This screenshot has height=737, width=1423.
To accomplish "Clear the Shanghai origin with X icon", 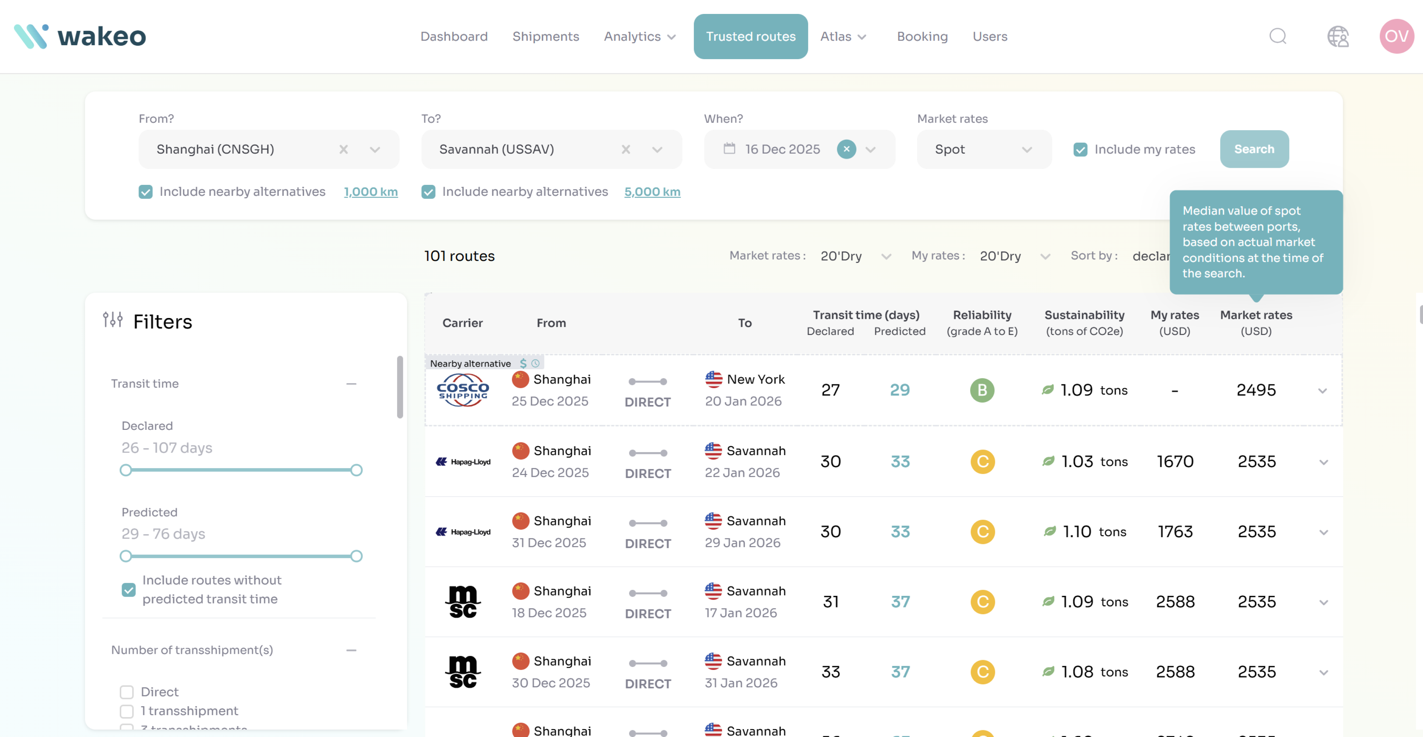I will 344,149.
